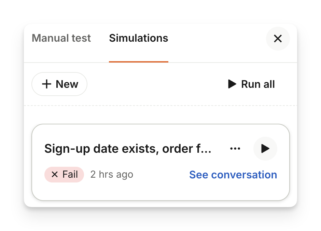
Task: Select the Simulations tab
Action: [x=138, y=38]
